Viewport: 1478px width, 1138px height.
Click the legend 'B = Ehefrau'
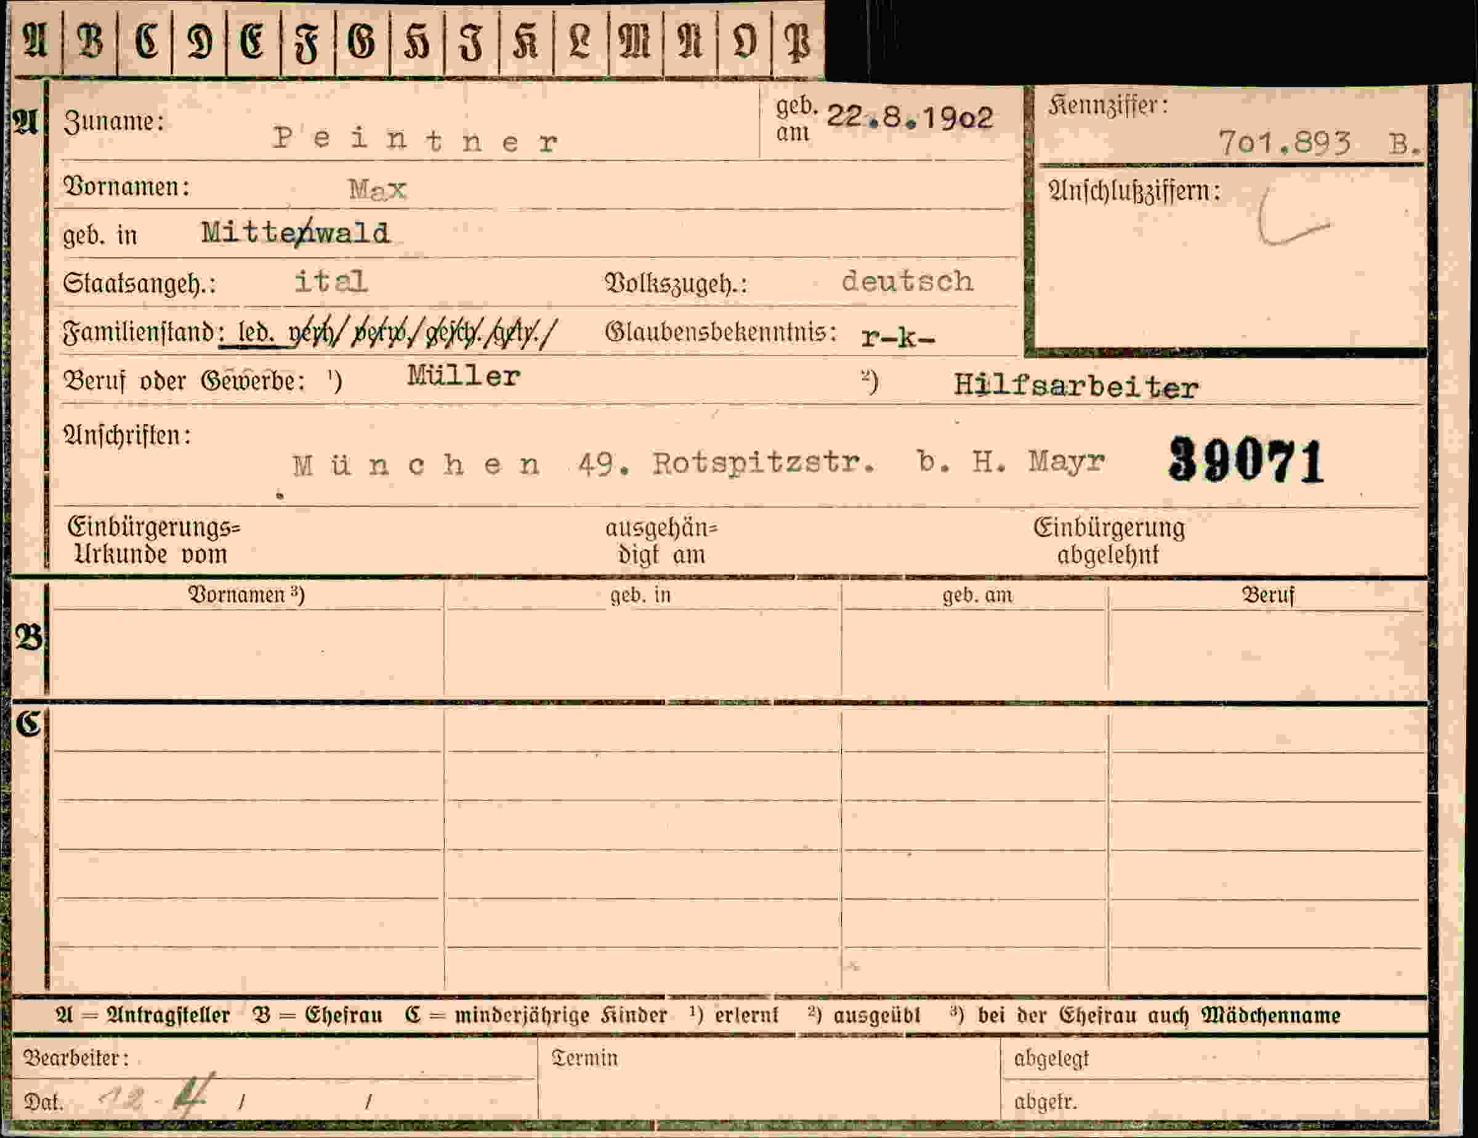click(x=317, y=1015)
